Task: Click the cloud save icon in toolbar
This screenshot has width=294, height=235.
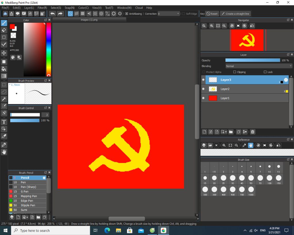Action: (x=5, y=14)
